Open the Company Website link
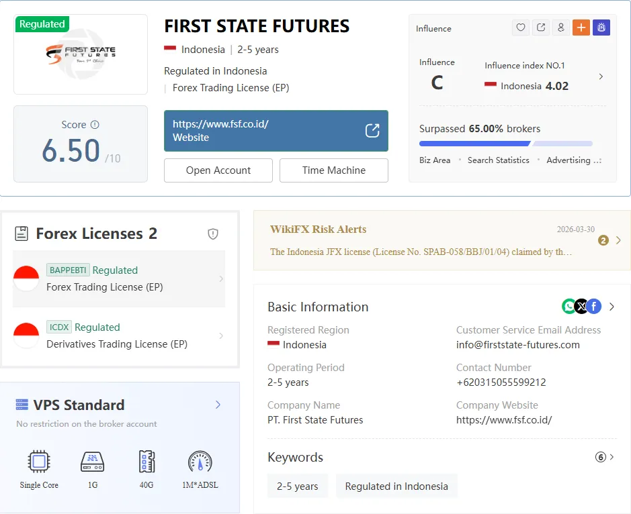 (504, 420)
